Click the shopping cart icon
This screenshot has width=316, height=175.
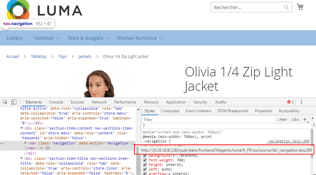coord(300,7)
